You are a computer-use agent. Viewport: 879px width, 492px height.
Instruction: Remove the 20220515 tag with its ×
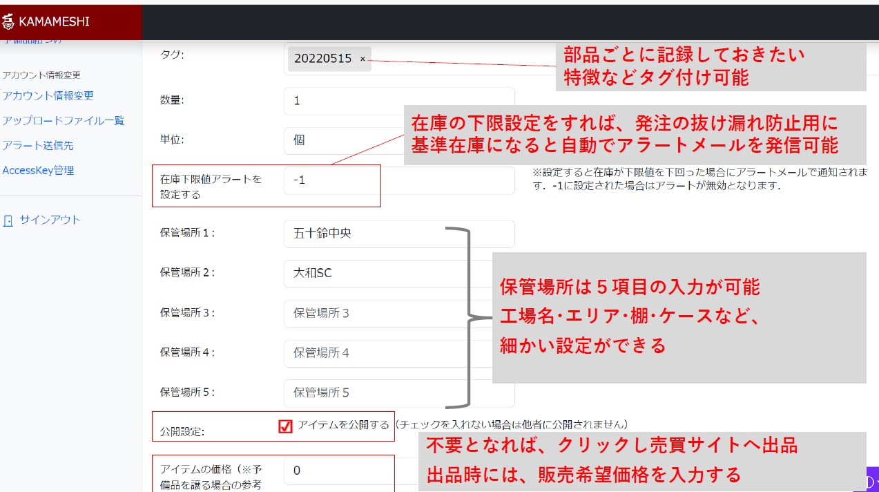(363, 59)
